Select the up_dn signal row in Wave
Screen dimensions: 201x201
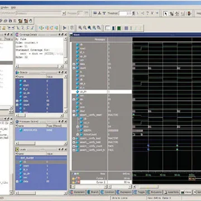(x=102, y=92)
